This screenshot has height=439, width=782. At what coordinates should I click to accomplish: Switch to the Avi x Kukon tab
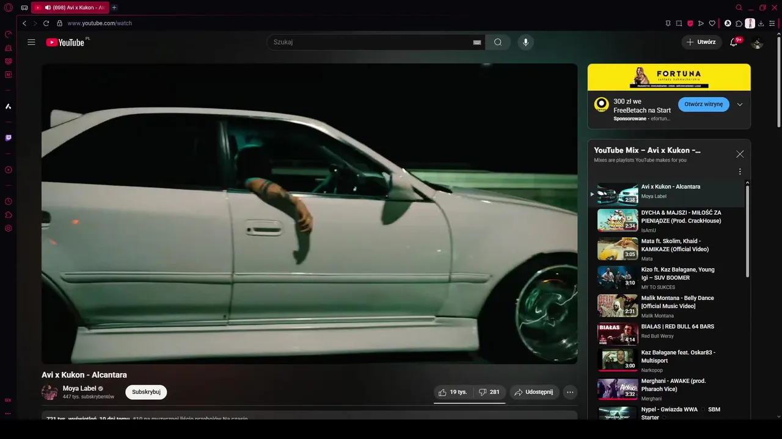(x=70, y=7)
